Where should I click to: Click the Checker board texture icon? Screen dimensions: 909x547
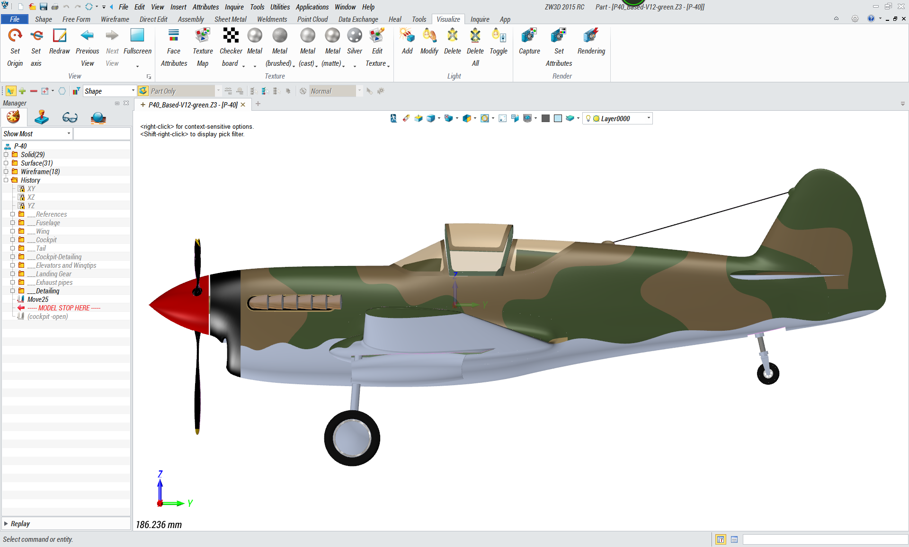231,36
